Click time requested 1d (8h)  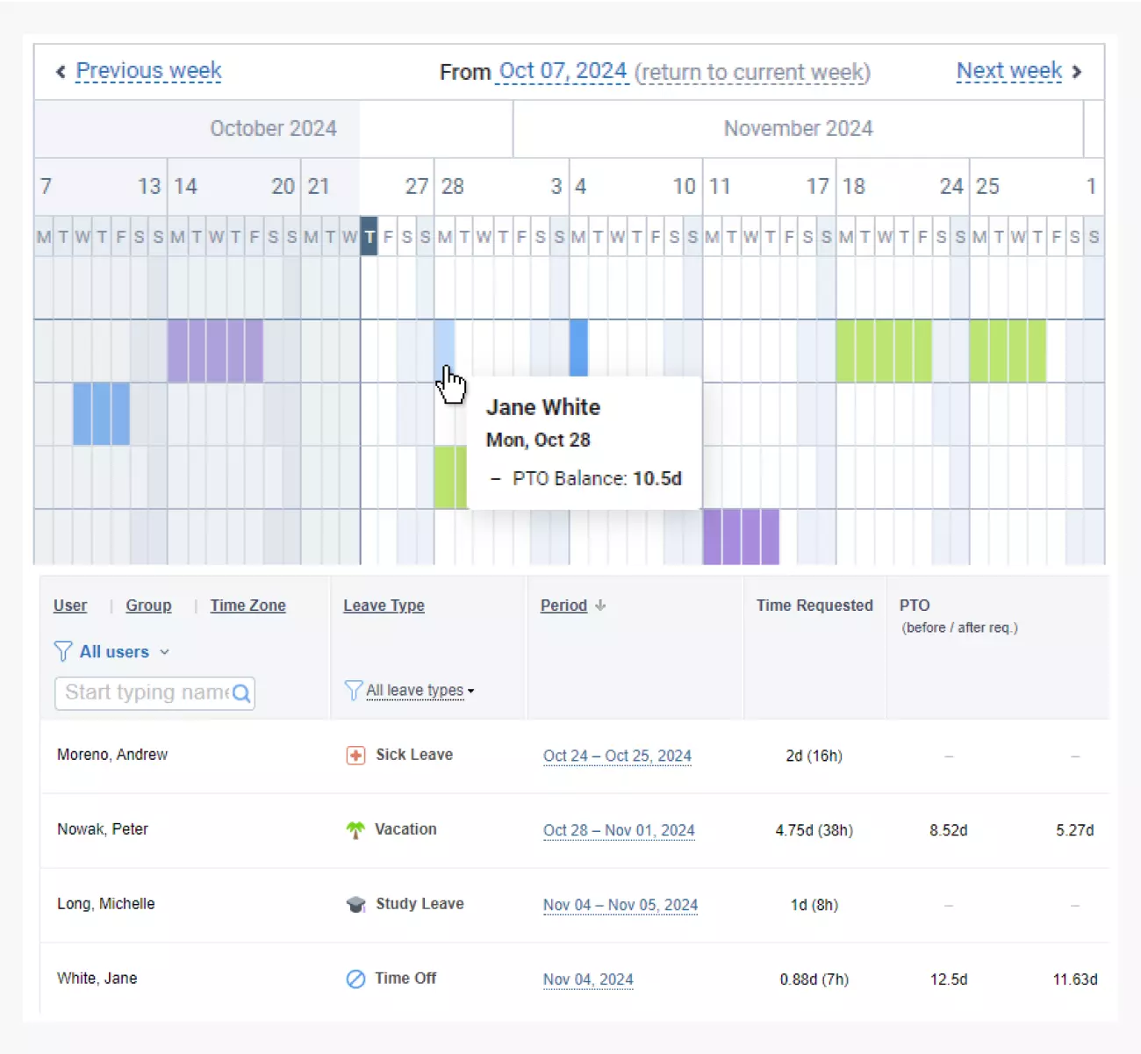coord(814,906)
